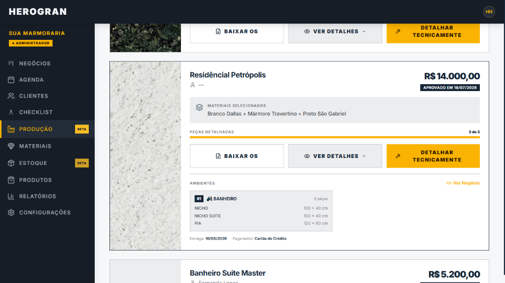The height and width of the screenshot is (283, 505).
Task: Open the Negócios sidebar icon
Action: click(11, 63)
